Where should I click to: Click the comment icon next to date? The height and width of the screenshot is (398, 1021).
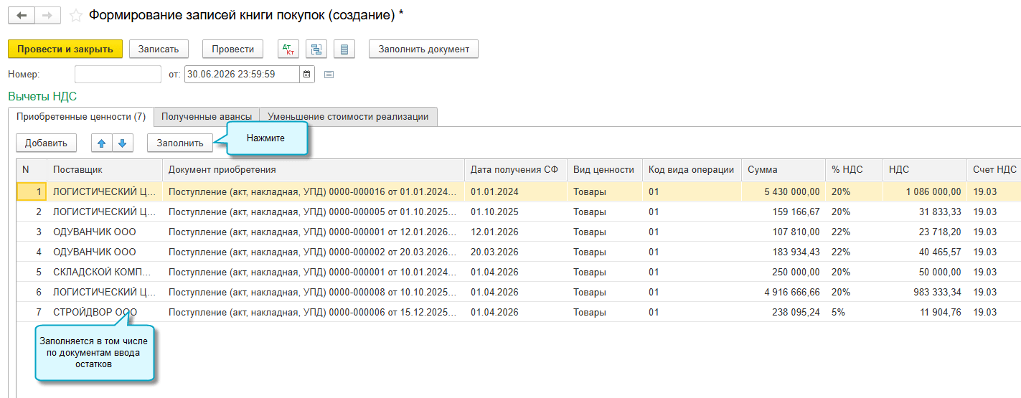[329, 74]
